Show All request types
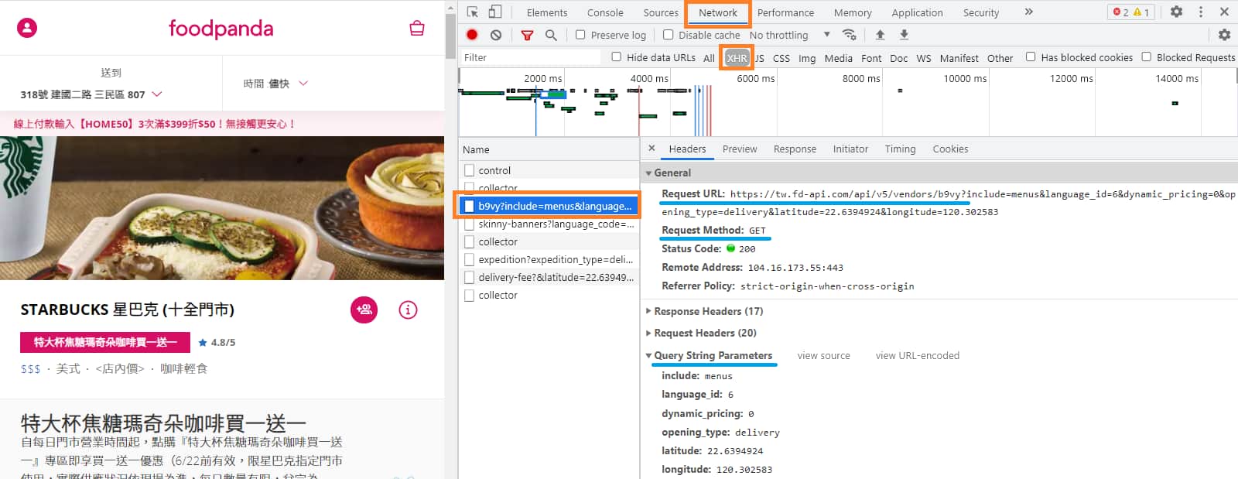The image size is (1238, 479). [x=709, y=58]
